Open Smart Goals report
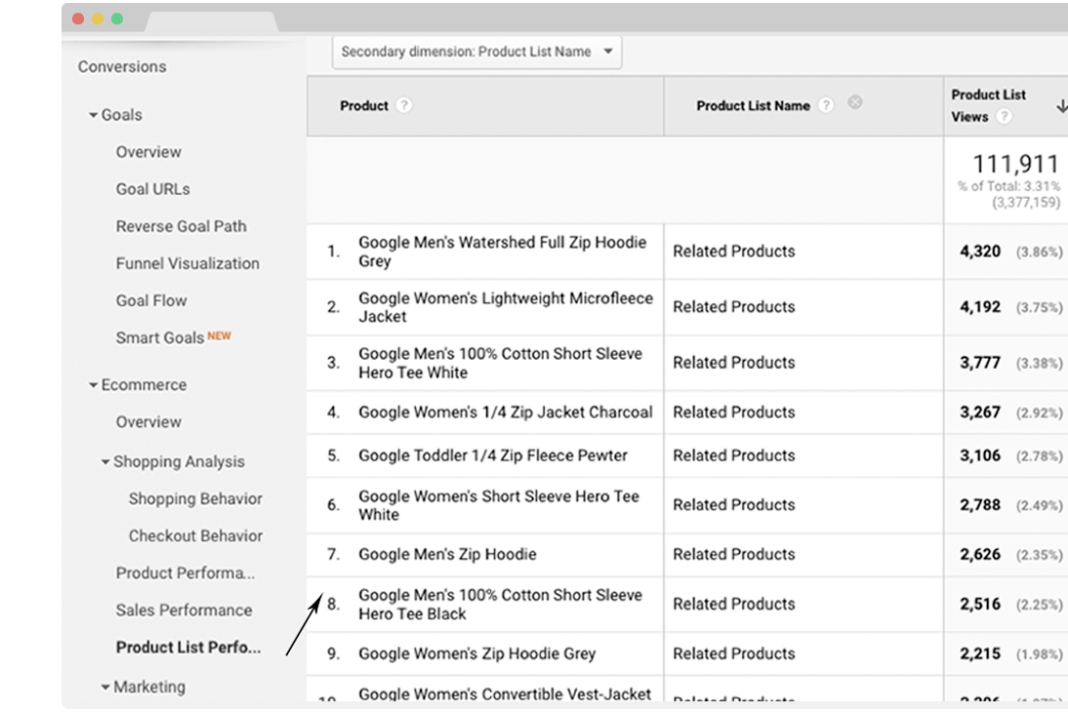The width and height of the screenshot is (1068, 714). (160, 337)
